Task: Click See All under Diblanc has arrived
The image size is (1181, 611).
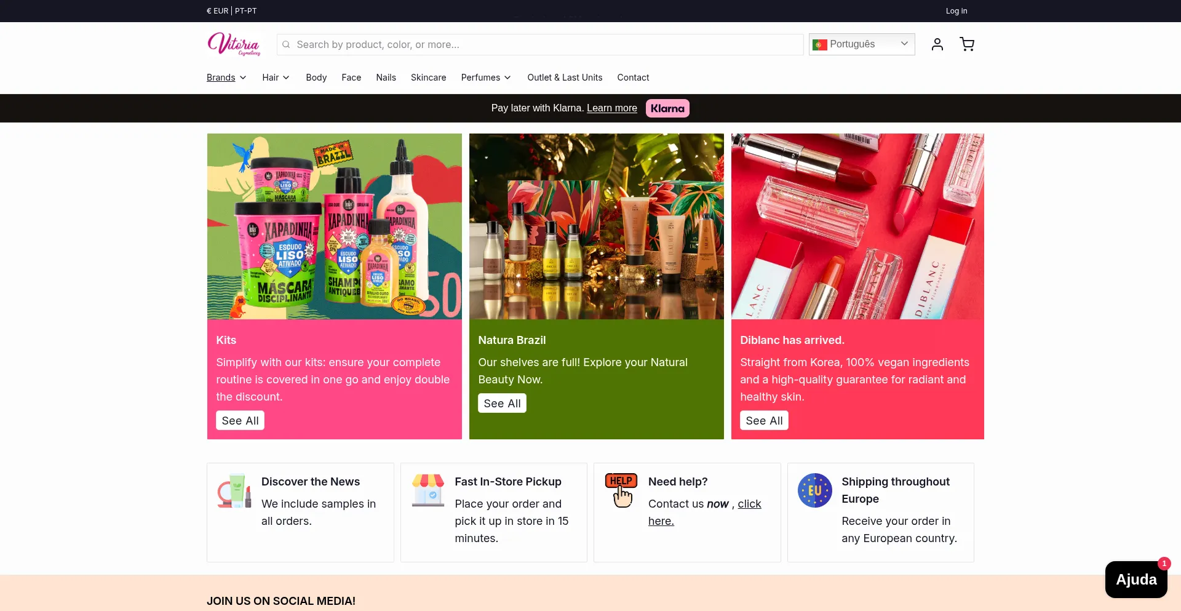Action: click(x=764, y=421)
